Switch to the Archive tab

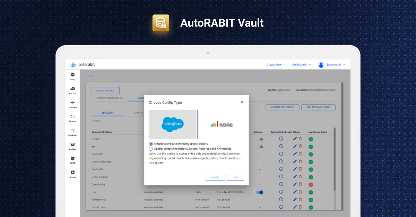[x=138, y=113]
